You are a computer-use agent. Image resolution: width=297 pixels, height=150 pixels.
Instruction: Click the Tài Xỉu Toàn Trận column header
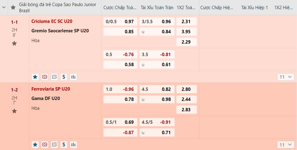pos(157,8)
